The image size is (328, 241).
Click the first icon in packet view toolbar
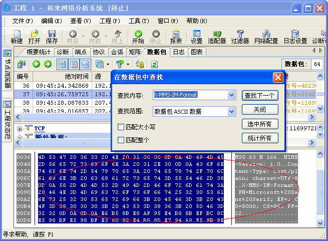[22, 64]
